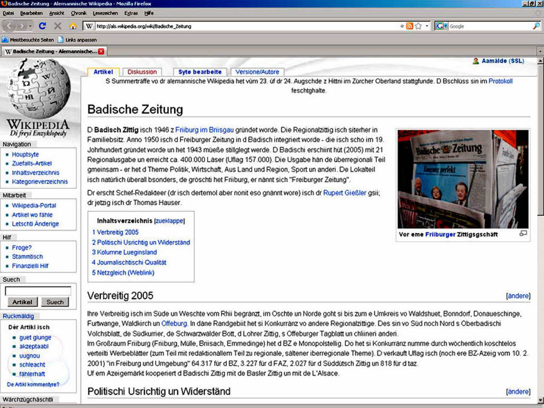Viewport: 544px width, 408px height.
Task: Open the Rupert Gießler link
Action: [x=344, y=193]
